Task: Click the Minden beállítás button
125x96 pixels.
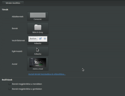Action: (x=13, y=3)
